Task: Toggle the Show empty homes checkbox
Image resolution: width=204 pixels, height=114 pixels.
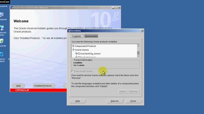Action: (72, 71)
